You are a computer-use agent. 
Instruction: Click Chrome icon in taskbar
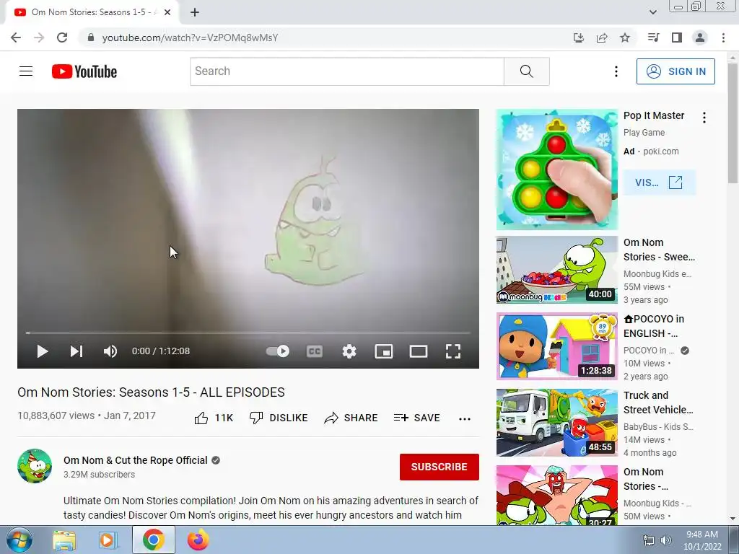click(153, 540)
